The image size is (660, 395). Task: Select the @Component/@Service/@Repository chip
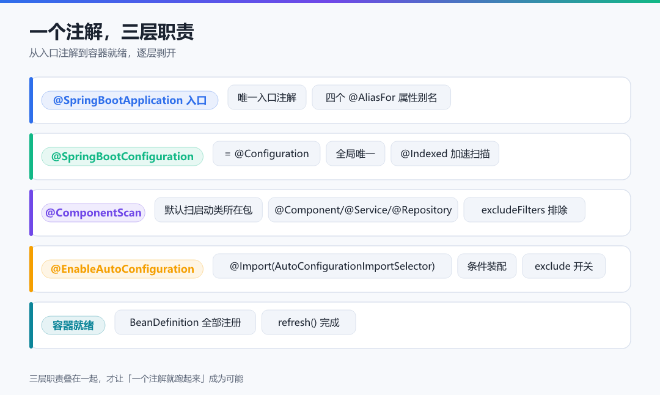(363, 210)
